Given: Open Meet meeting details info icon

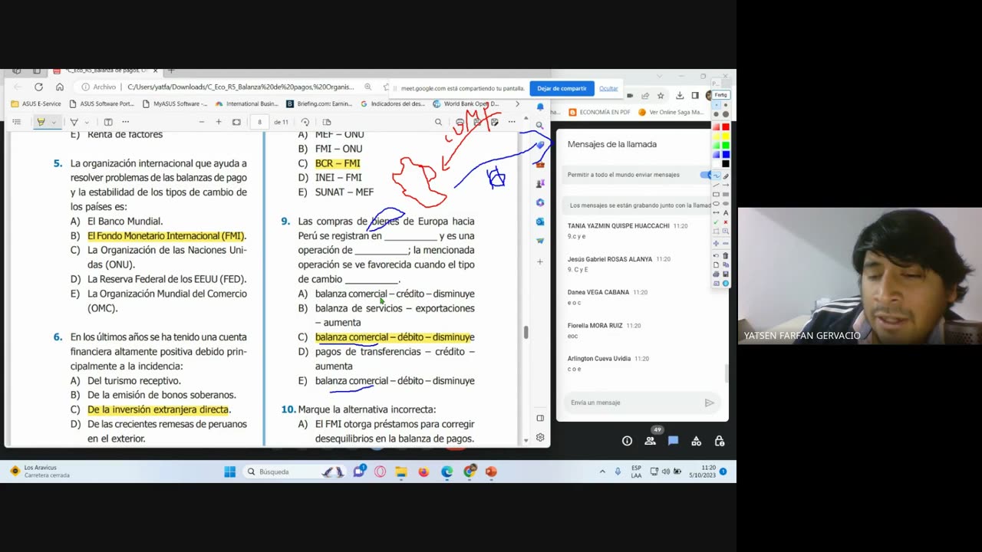Looking at the screenshot, I should pyautogui.click(x=627, y=441).
